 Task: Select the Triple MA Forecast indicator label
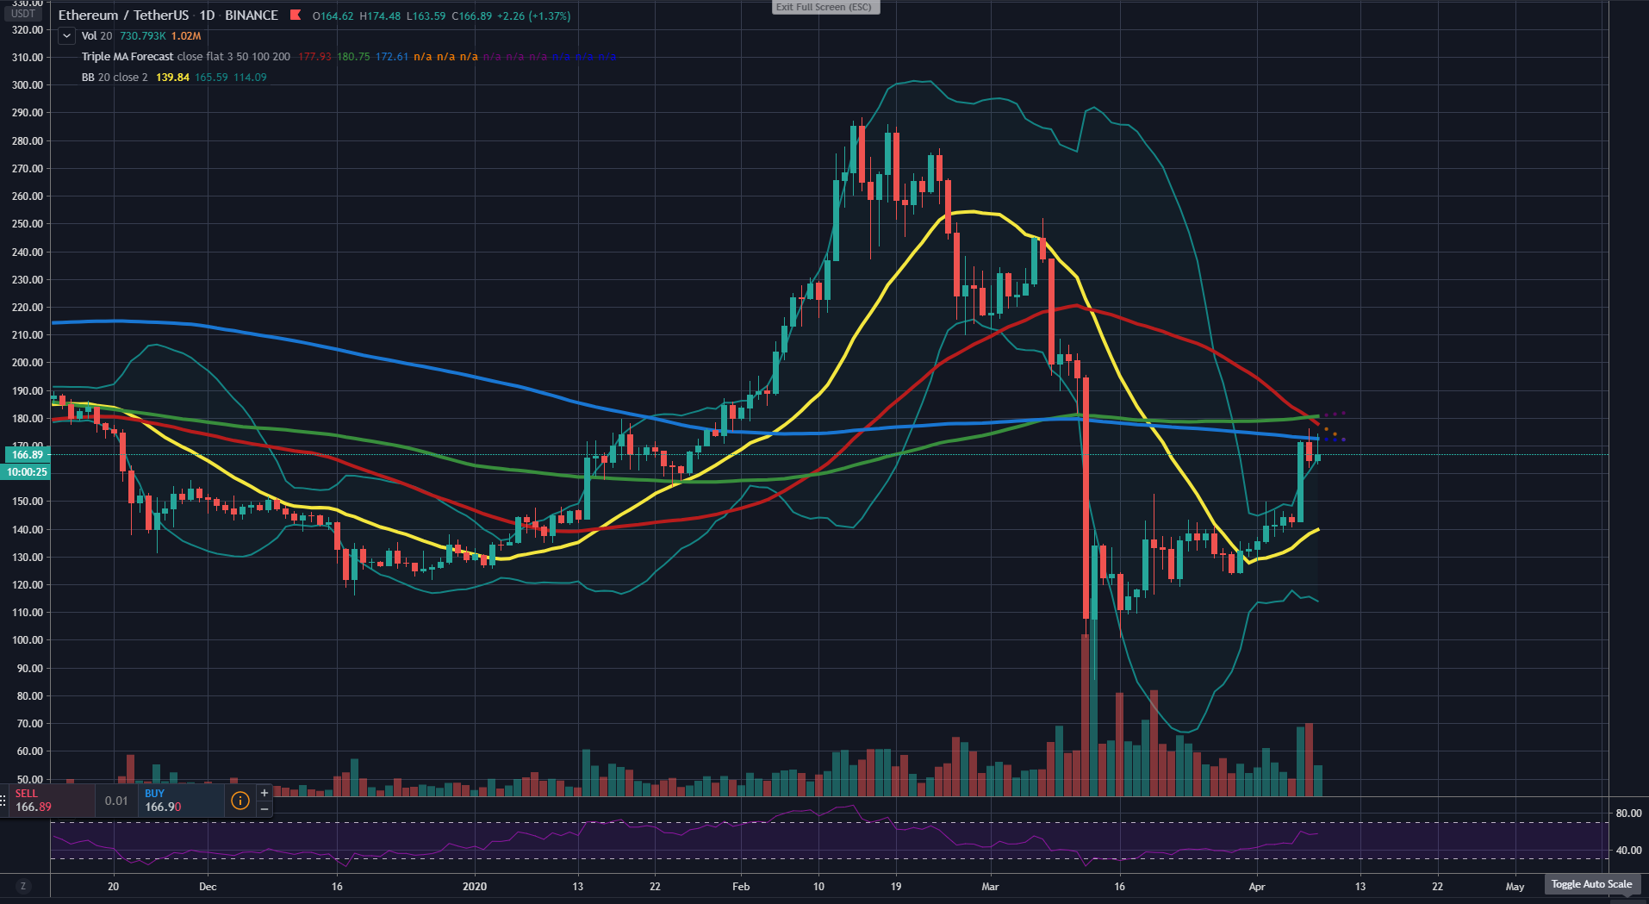[128, 57]
